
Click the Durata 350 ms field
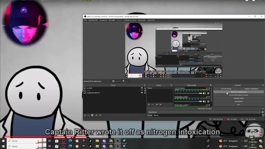207,115
